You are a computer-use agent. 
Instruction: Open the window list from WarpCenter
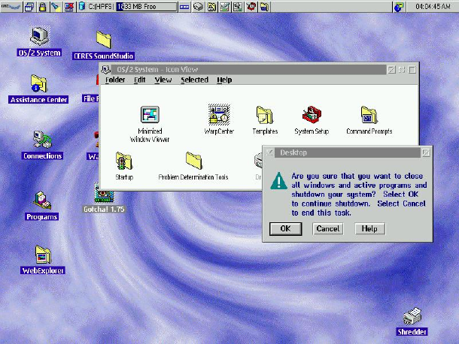(29, 7)
